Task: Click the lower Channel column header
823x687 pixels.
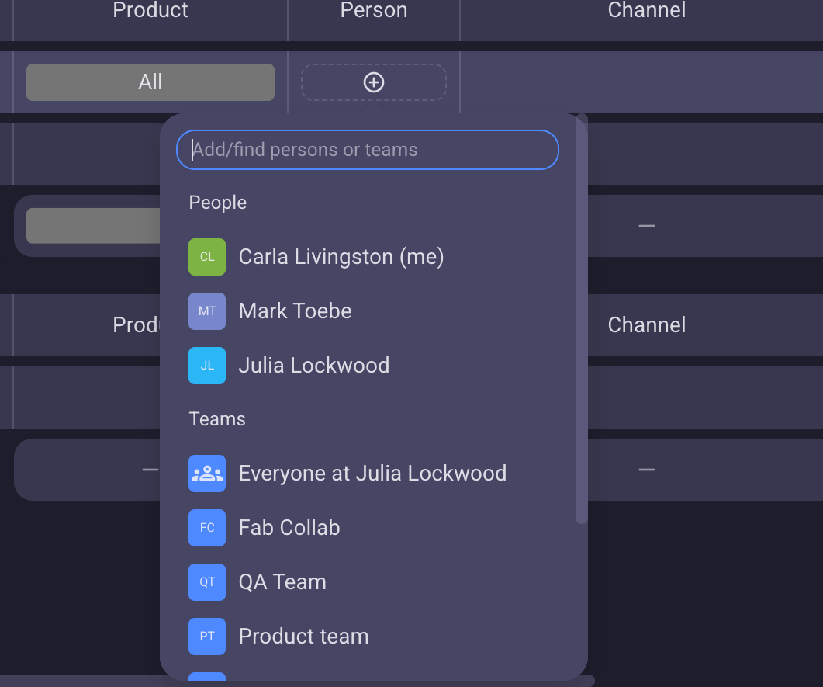Action: (646, 324)
